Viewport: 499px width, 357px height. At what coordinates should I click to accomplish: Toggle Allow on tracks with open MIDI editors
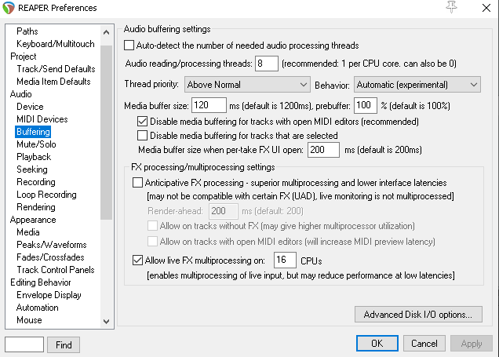tap(152, 242)
